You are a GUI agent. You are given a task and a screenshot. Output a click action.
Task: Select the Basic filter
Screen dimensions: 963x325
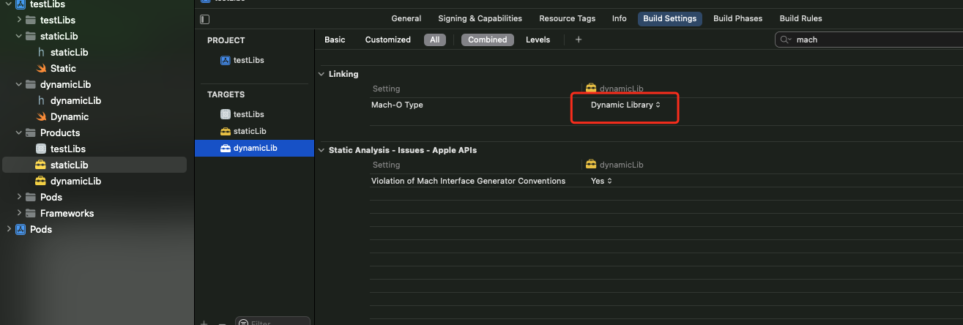(335, 40)
